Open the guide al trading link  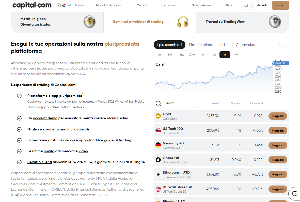[118, 140]
